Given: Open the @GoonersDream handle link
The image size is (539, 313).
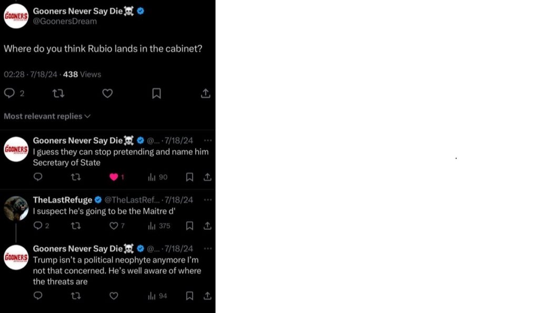Looking at the screenshot, I should (65, 21).
